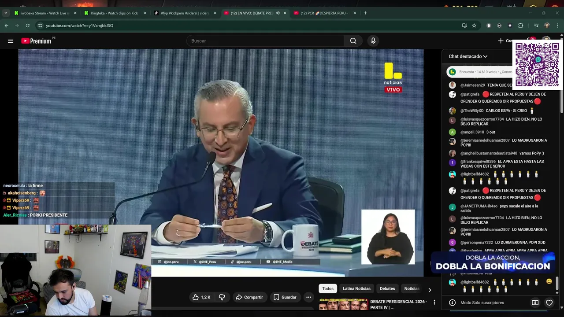Click chat username @angell.3910

472,132
